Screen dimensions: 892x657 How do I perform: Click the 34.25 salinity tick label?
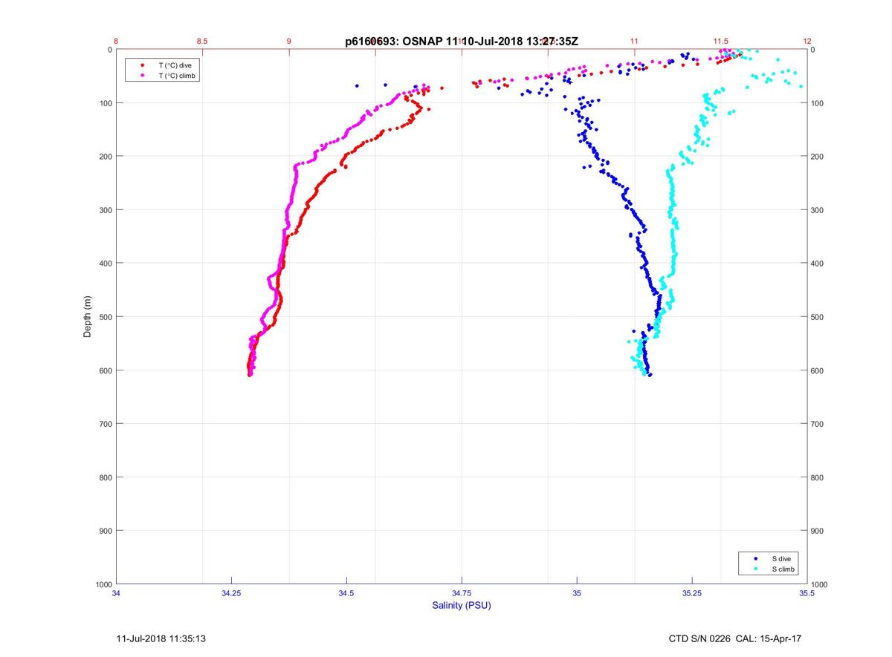pos(231,593)
